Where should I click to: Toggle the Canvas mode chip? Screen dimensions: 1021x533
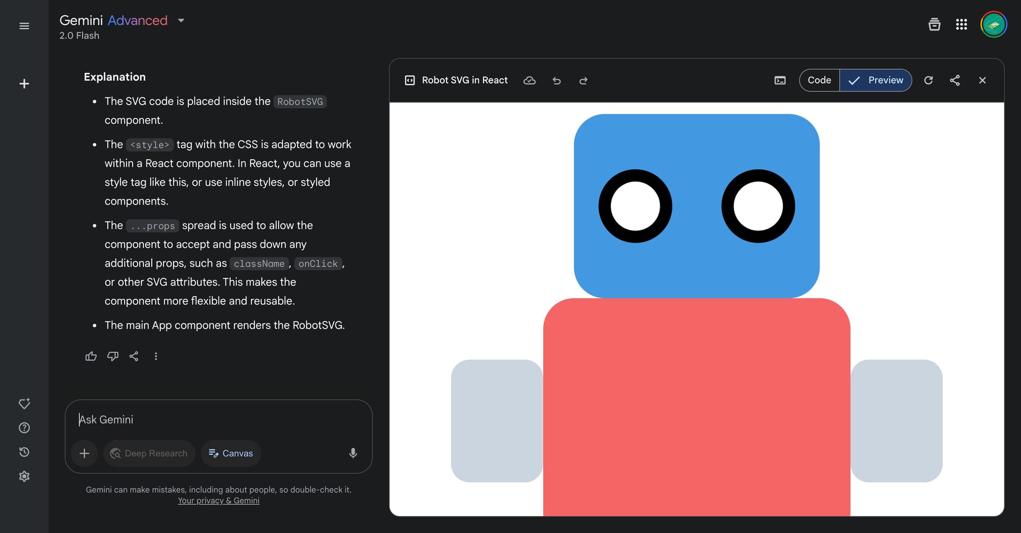231,453
